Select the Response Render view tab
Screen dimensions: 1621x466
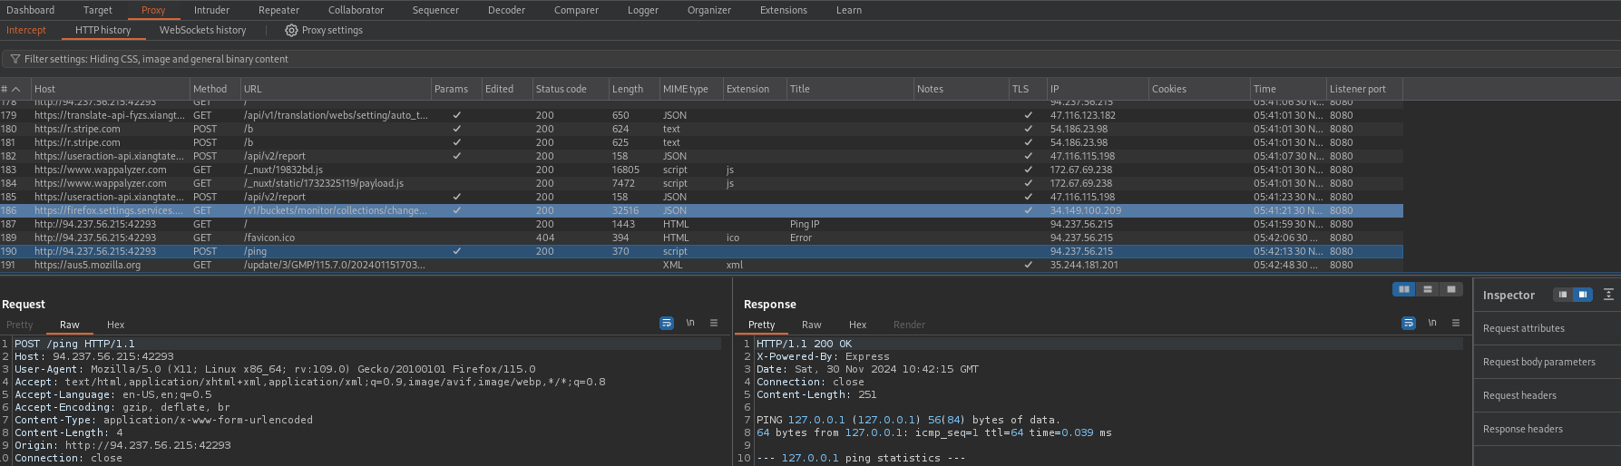tap(909, 325)
